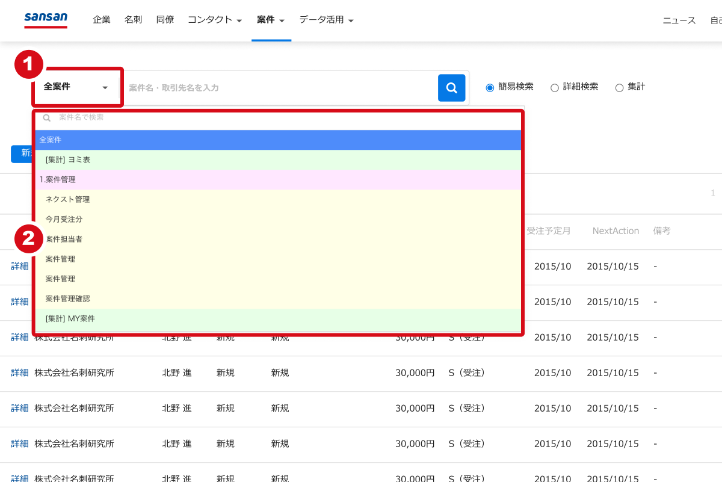Open ニュース in the top right
Viewport: 722px width, 482px height.
679,19
